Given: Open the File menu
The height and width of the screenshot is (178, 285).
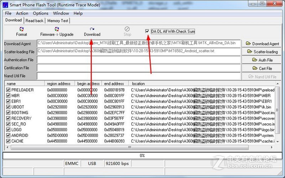Looking at the screenshot, I should coord(8,13).
